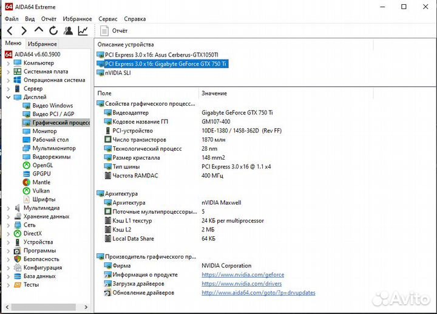Screen dimensions: 437x314
Task: Expand the Системная плата node chevron
Action: [8, 72]
